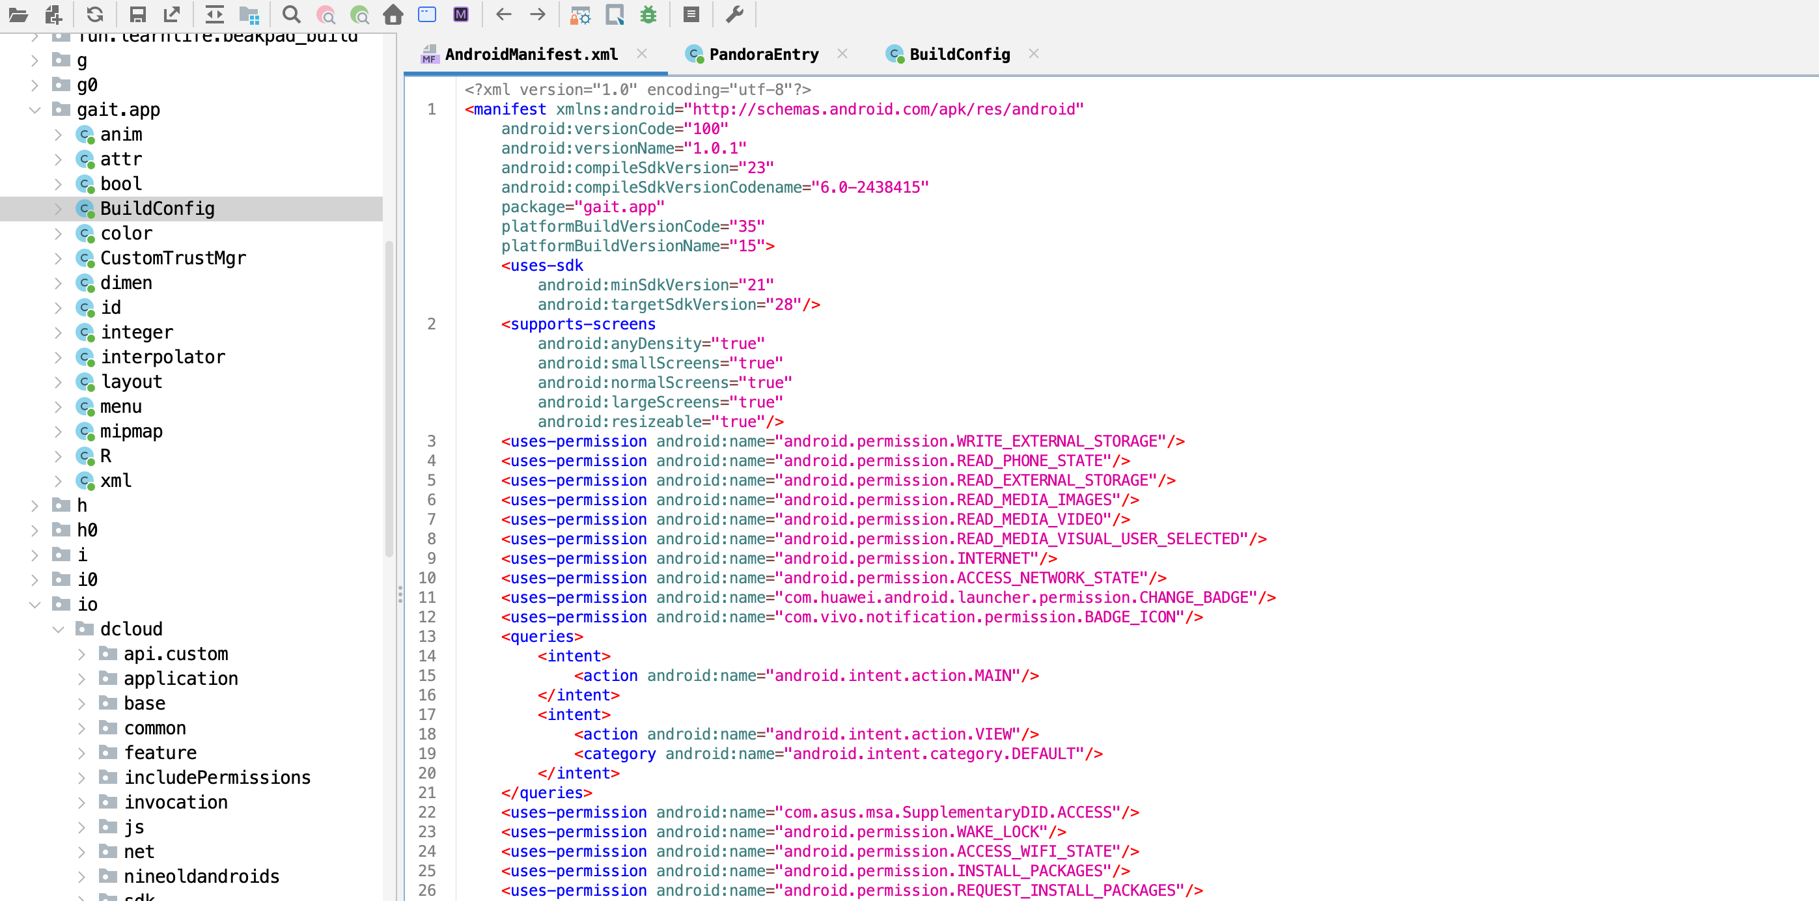
Task: Open the main activity M icon
Action: pyautogui.click(x=461, y=15)
